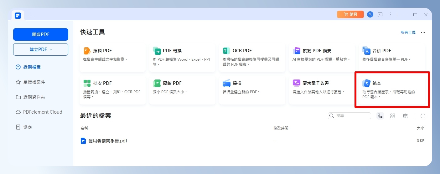Open PDFelement Cloud in sidebar
The height and width of the screenshot is (174, 440).
tap(42, 112)
